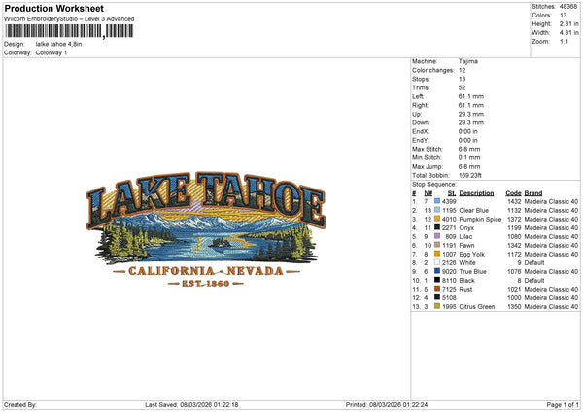Click the Stitches count value 48368
This screenshot has width=583, height=412.
(569, 8)
